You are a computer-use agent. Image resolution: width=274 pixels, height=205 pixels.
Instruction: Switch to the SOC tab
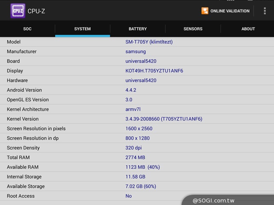coord(27,29)
